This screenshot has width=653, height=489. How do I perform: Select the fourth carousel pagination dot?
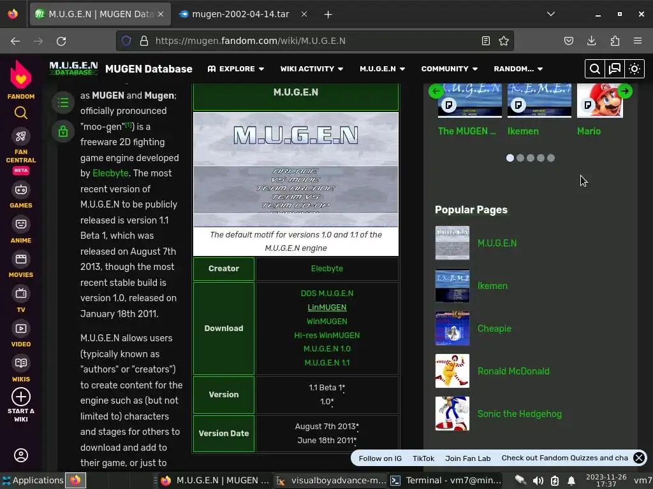tap(541, 158)
